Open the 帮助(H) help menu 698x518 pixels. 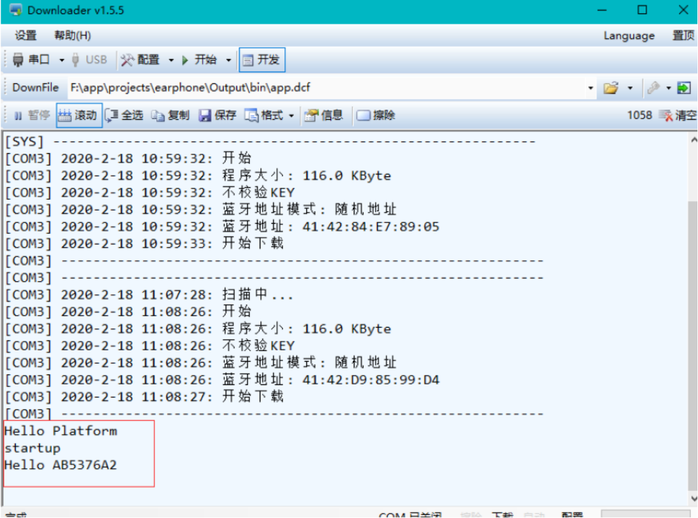73,35
